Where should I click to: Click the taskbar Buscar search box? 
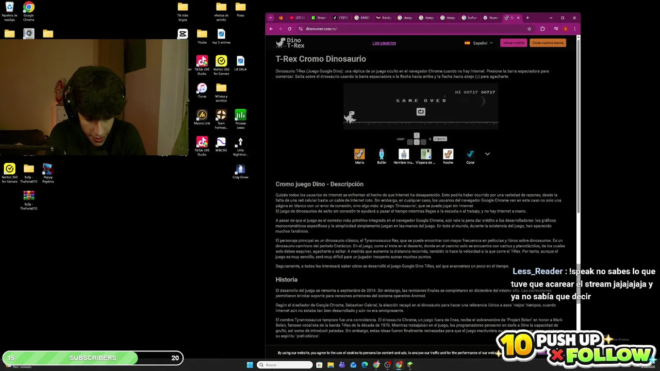[285, 365]
